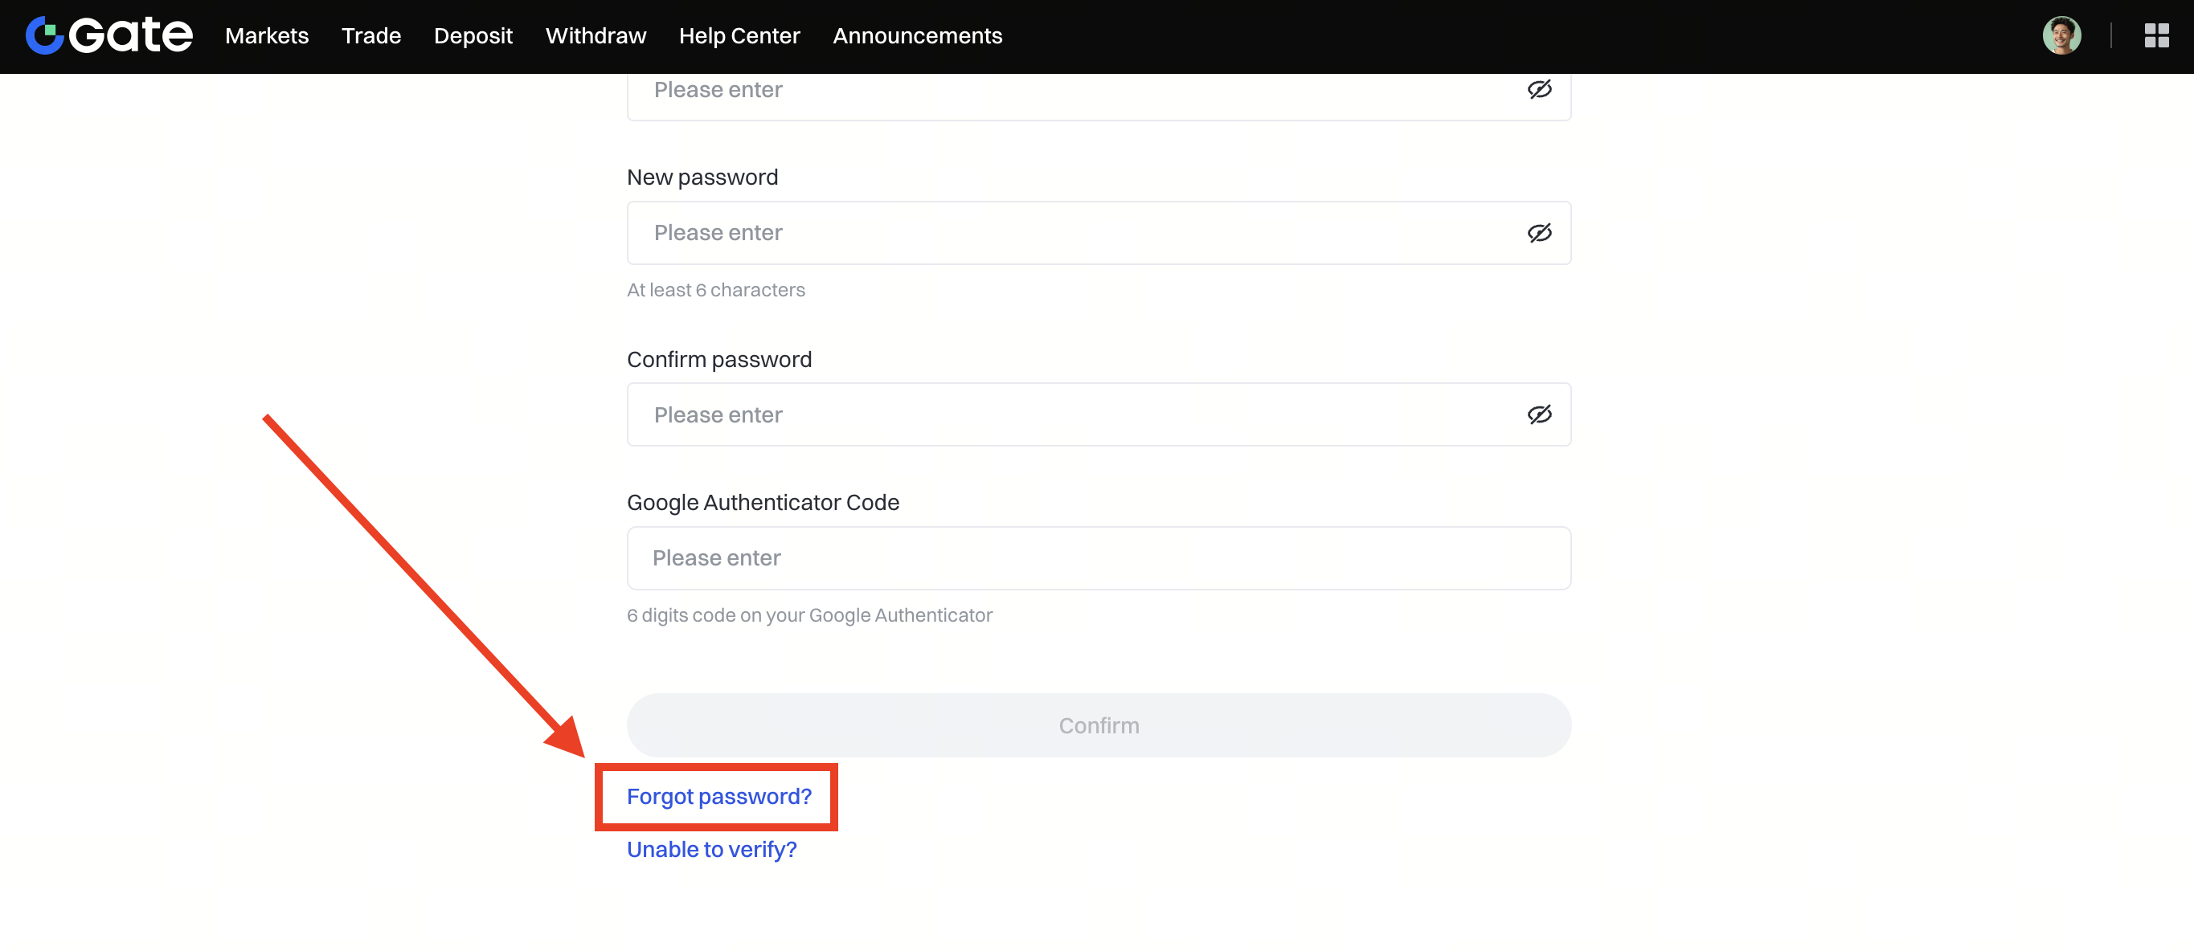Focus the Google Authenticator Code input
This screenshot has width=2194, height=951.
point(1098,558)
